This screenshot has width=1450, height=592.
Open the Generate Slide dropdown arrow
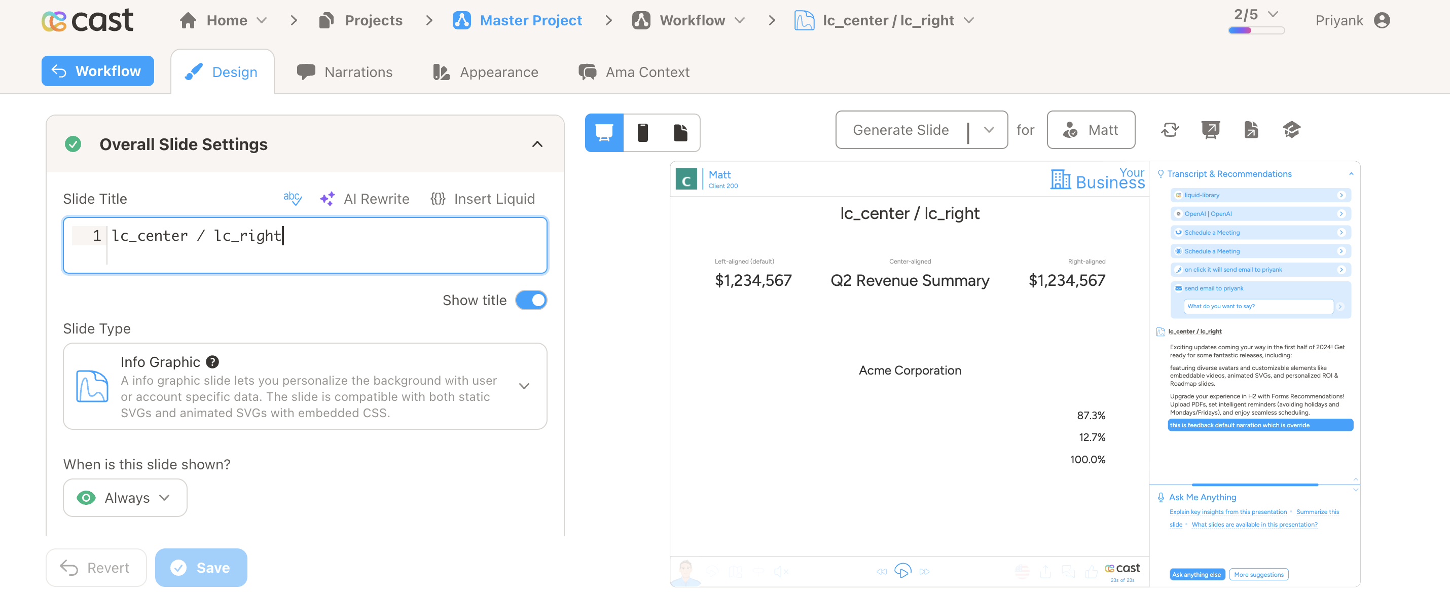pos(989,130)
